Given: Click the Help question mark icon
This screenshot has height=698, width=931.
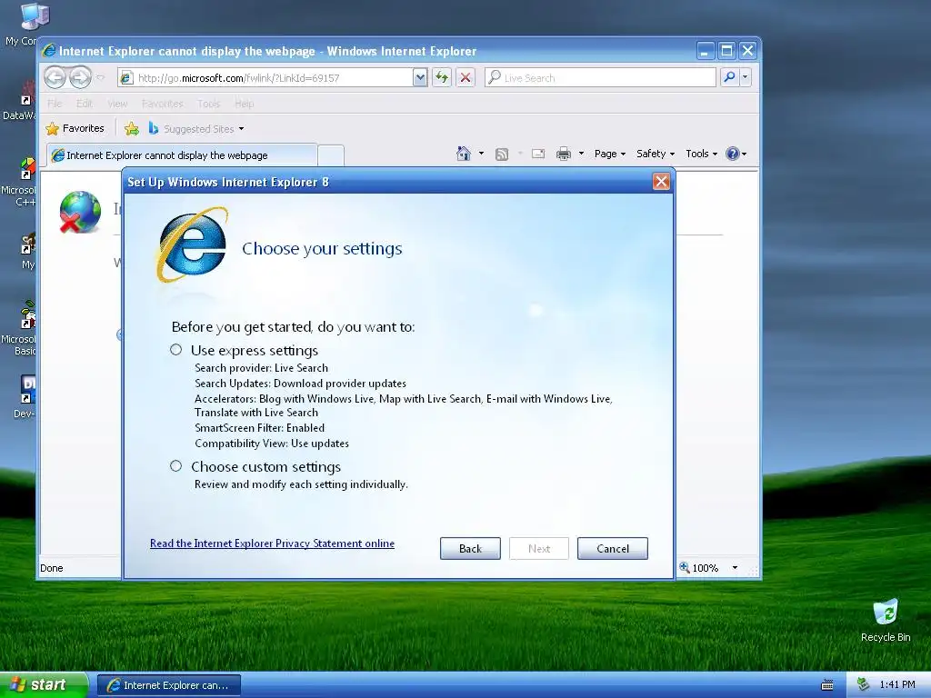Looking at the screenshot, I should (733, 154).
